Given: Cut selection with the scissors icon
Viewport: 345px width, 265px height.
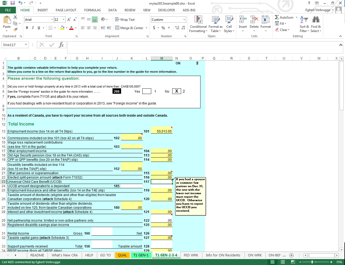Looking at the screenshot, I should (x=15, y=17).
